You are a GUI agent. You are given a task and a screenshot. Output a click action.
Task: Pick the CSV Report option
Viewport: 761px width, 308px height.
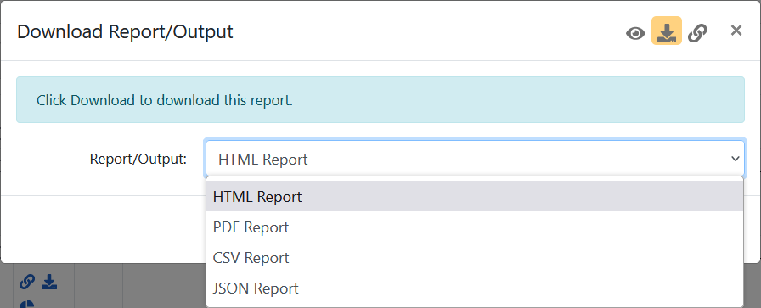tap(475, 258)
